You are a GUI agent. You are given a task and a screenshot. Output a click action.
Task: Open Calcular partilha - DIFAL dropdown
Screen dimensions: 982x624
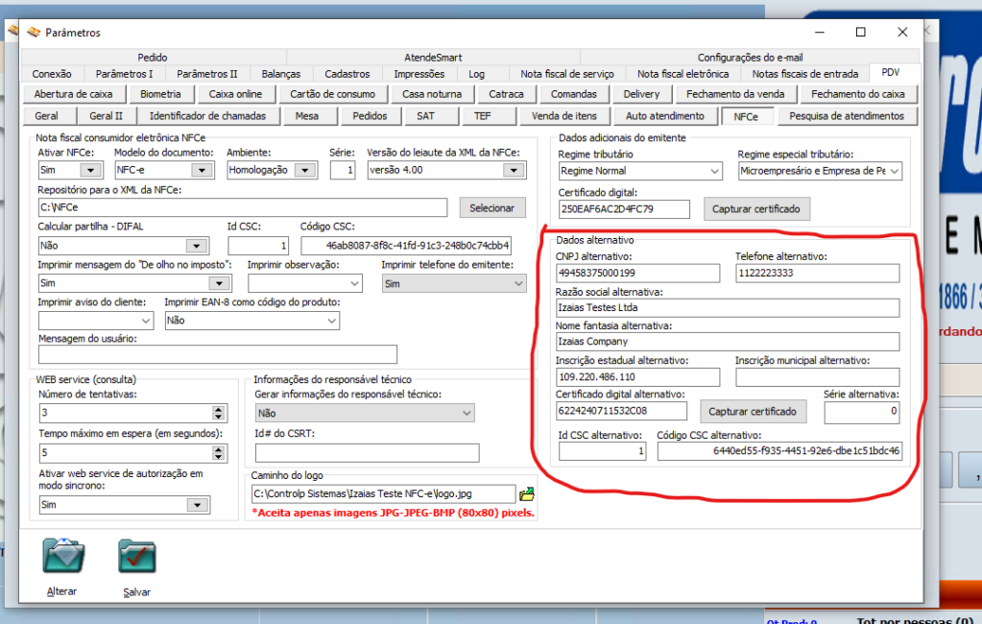[x=197, y=246]
